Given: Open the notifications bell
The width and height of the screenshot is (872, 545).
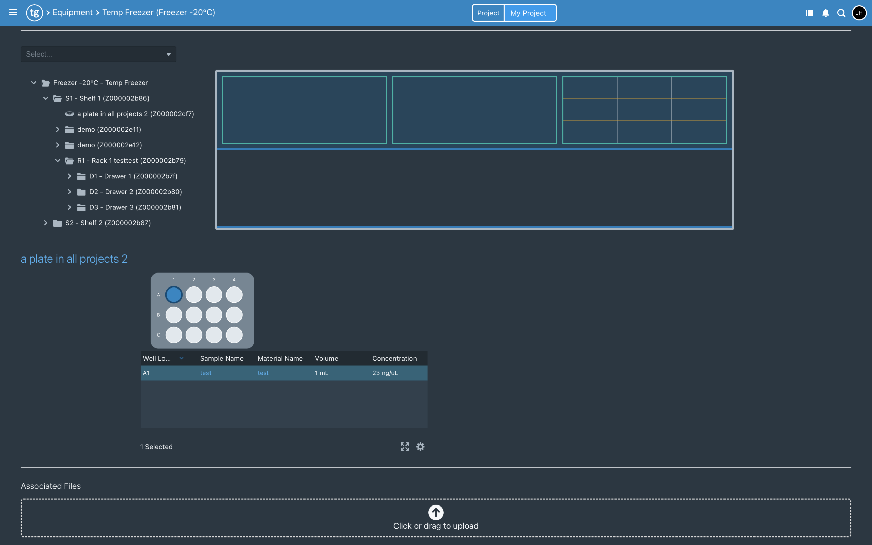Looking at the screenshot, I should point(826,13).
